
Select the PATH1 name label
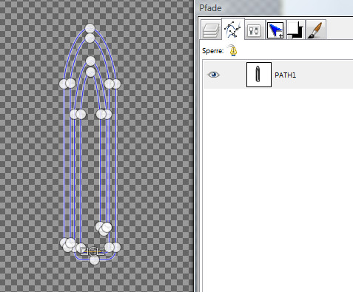285,75
